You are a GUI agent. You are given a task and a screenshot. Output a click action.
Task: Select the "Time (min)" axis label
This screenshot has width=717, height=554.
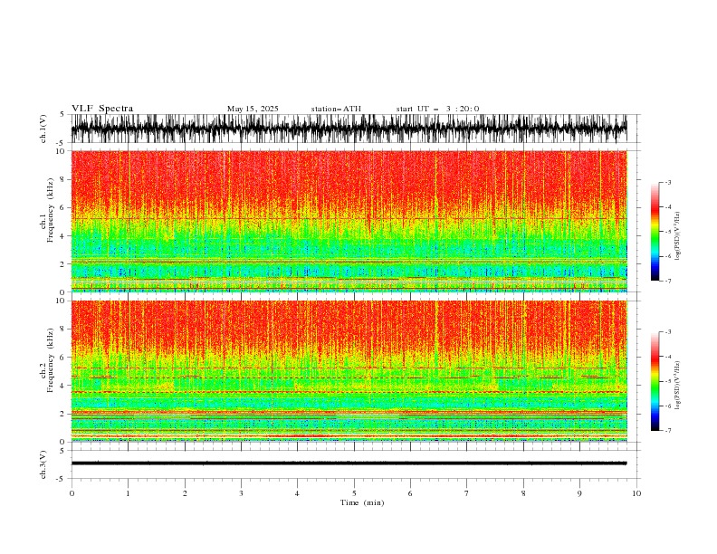point(362,502)
